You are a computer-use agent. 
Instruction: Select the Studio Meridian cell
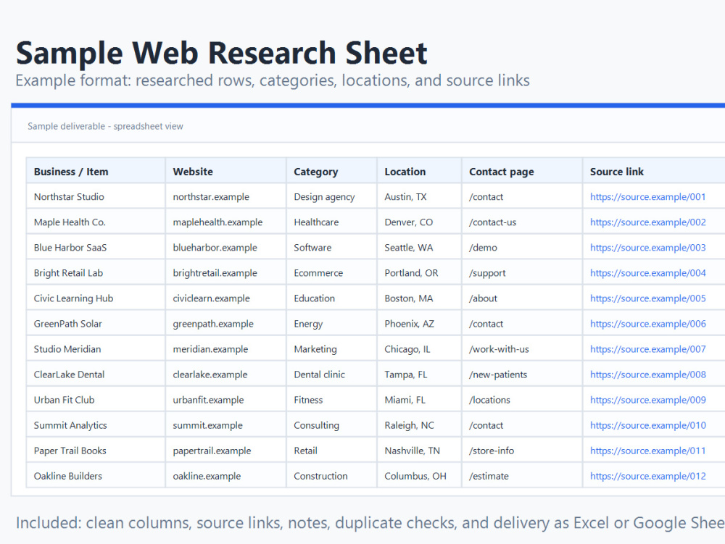pos(96,349)
